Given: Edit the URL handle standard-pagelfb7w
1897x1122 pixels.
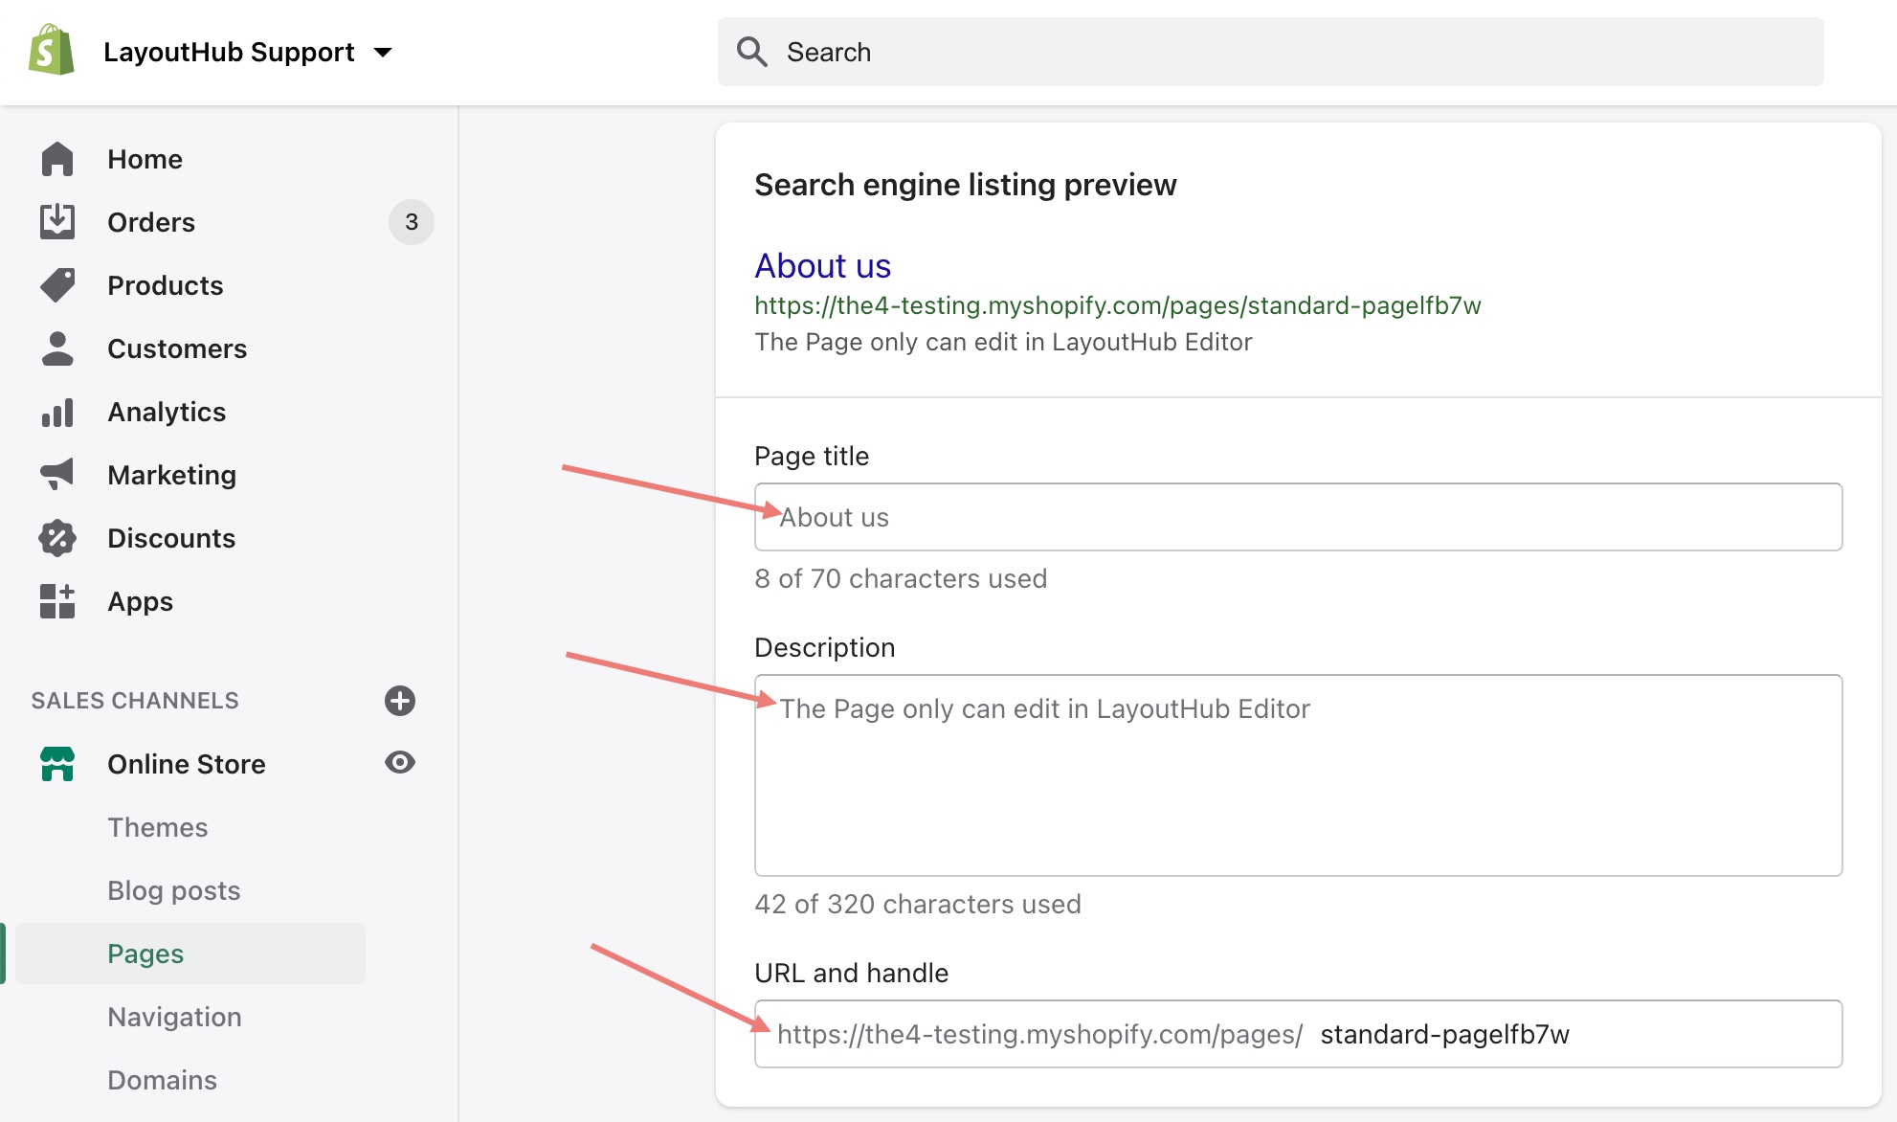Looking at the screenshot, I should click(x=1445, y=1034).
